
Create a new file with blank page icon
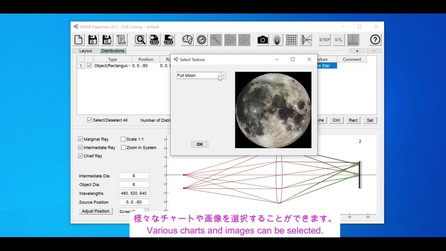pos(79,40)
